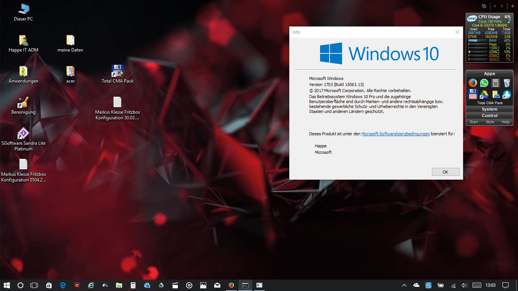Viewport: 518px width, 291px height.
Task: Launch Microsoft Edge from taskbar
Action: [x=63, y=285]
